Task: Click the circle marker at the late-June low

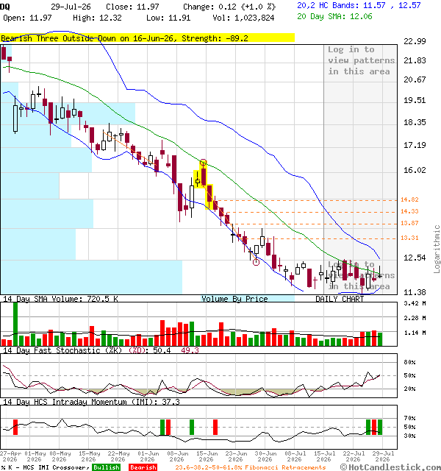Action: pos(256,262)
